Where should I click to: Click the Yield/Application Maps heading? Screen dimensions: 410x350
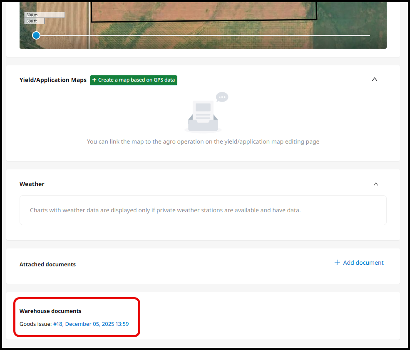click(53, 80)
